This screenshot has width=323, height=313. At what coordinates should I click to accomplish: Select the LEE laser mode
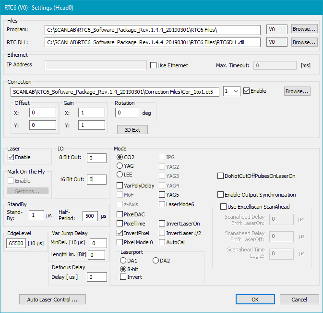pos(120,175)
